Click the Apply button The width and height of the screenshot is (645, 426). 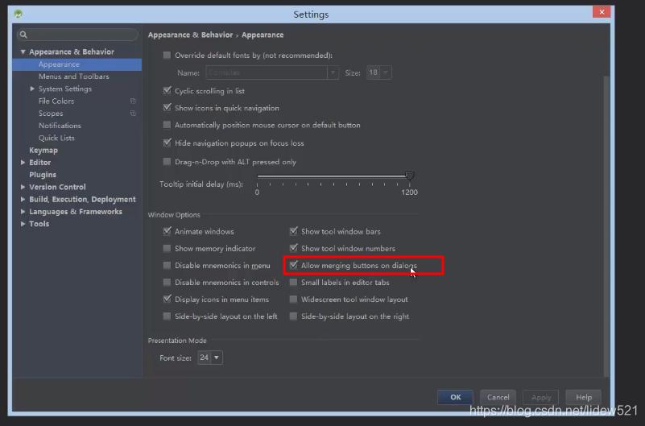point(540,397)
